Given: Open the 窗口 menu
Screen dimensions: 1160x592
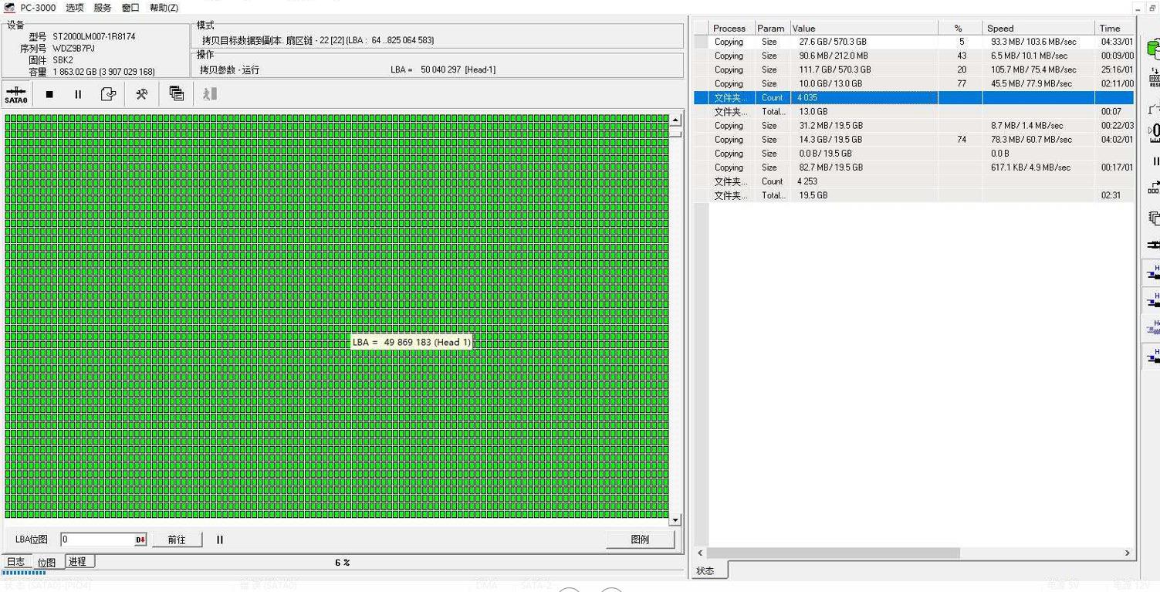Looking at the screenshot, I should [130, 8].
